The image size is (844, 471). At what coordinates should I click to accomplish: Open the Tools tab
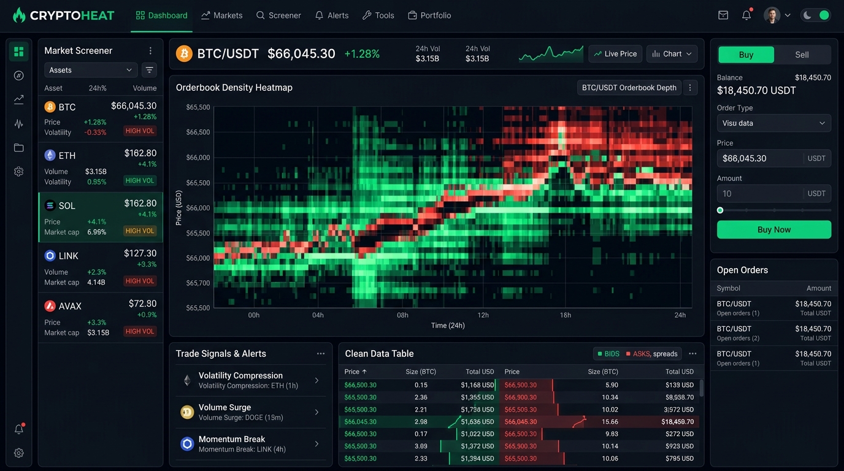378,15
